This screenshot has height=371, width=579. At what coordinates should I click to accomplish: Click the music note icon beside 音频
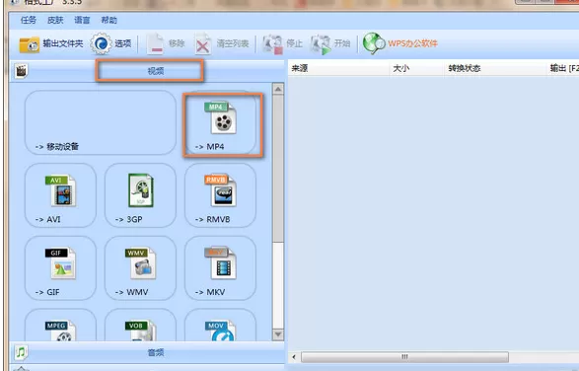point(22,352)
